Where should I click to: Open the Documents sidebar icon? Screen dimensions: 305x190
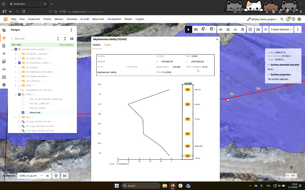(4, 46)
